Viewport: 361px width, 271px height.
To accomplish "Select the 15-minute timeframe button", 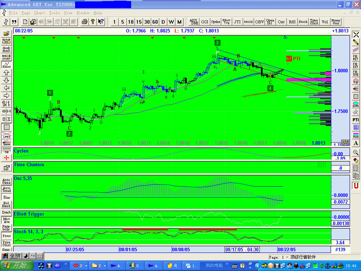I will click(139, 22).
